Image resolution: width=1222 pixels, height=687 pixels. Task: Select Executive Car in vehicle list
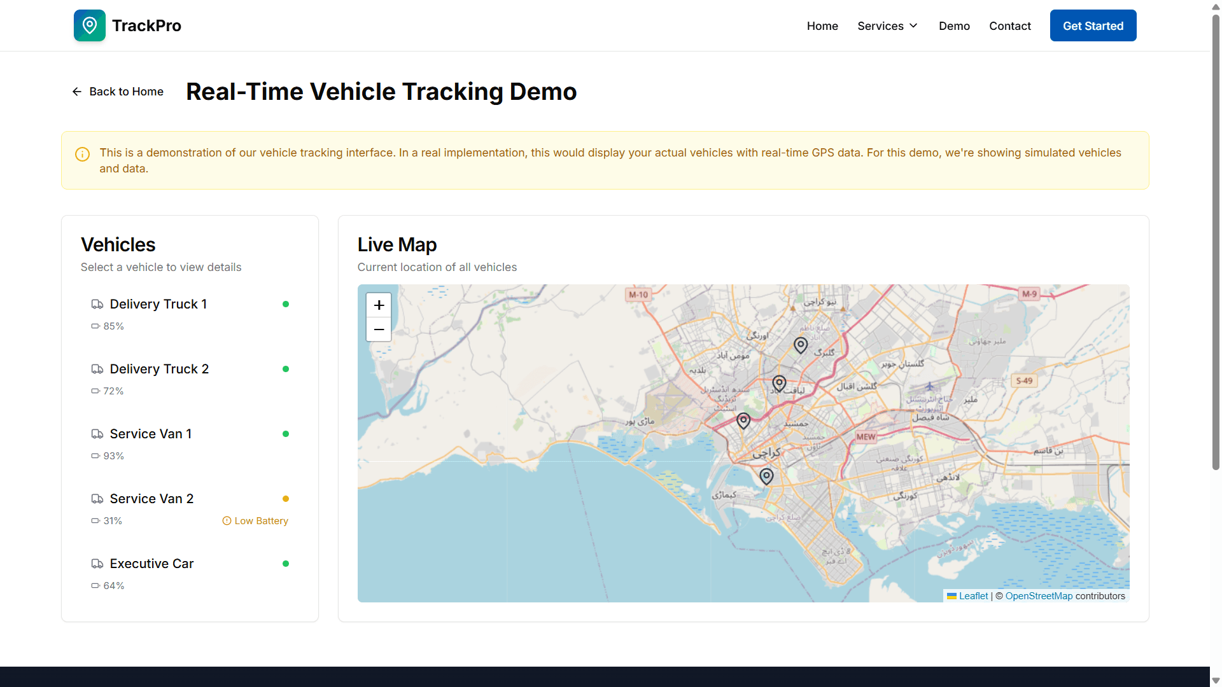point(190,574)
